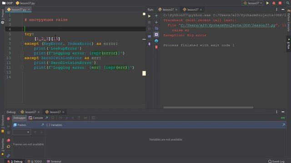Restore the Frames pane layout arrow
The width and height of the screenshot is (291, 163).
click(42, 125)
